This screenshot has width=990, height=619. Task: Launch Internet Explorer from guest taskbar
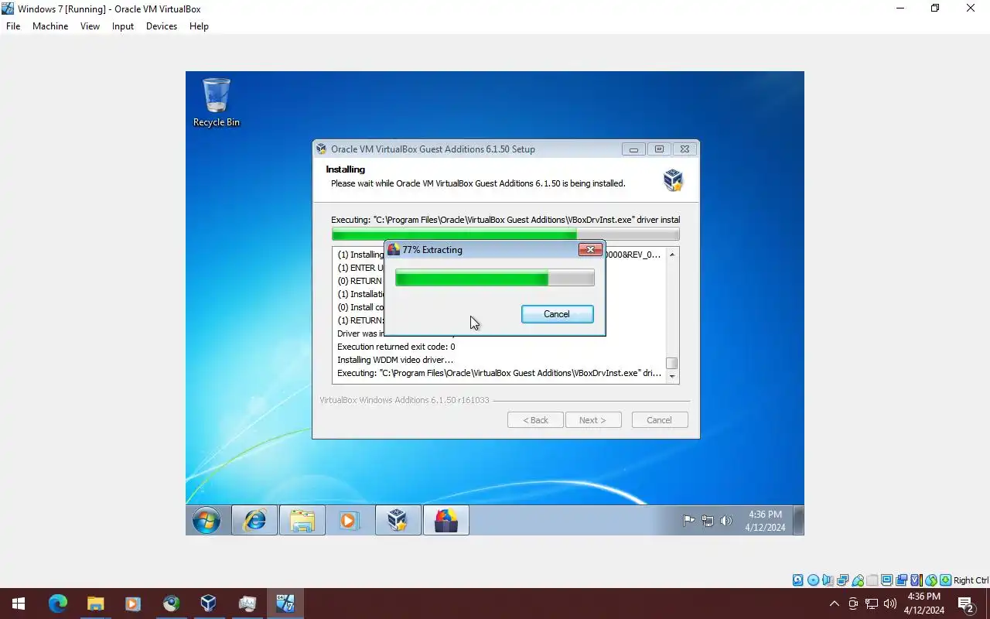254,521
